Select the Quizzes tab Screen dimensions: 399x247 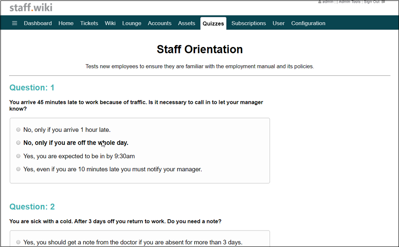click(x=213, y=23)
